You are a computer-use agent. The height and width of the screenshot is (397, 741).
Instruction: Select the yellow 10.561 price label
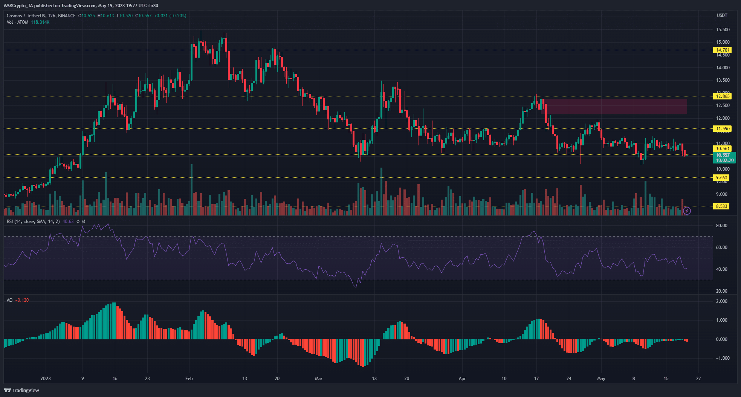point(723,149)
